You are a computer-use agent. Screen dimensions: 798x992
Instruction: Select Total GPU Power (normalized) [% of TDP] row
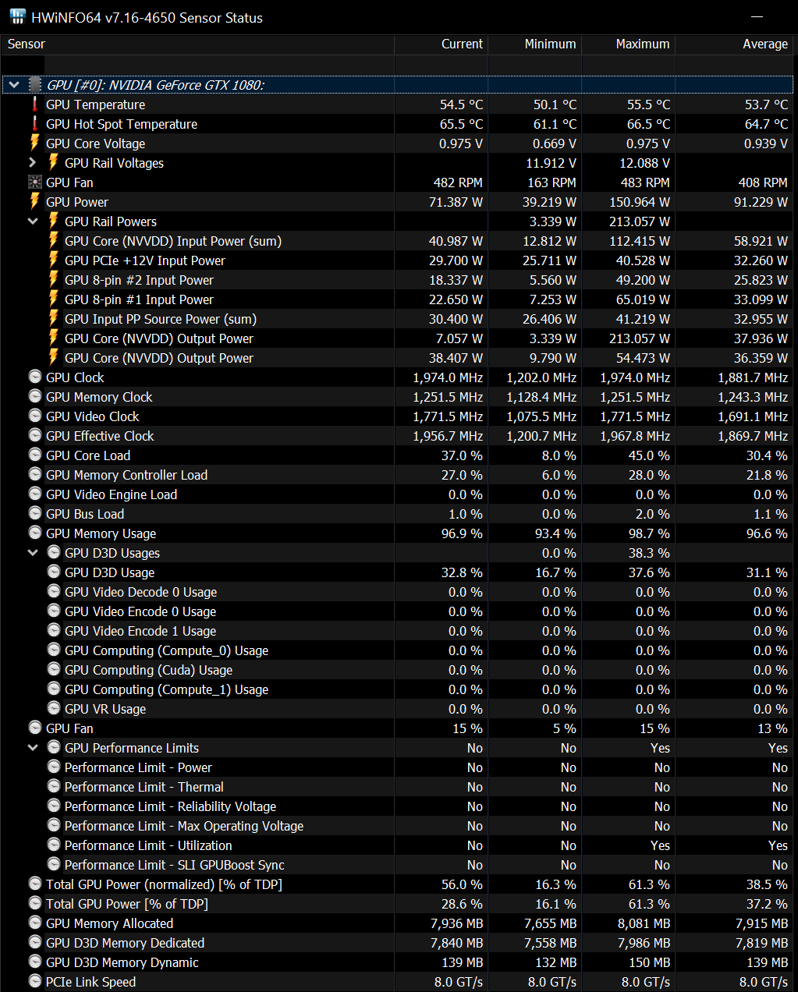pyautogui.click(x=398, y=884)
